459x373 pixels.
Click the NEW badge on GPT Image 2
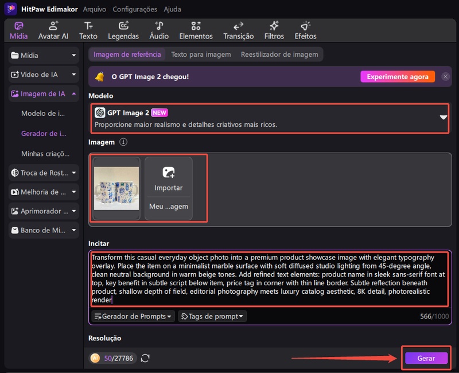[160, 112]
